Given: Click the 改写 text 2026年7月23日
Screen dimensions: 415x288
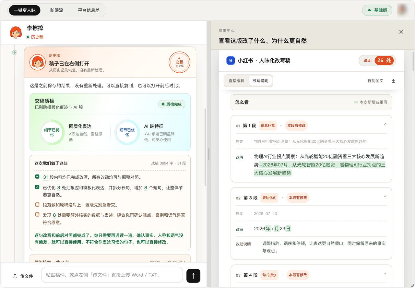Looking at the screenshot, I should [272, 229].
